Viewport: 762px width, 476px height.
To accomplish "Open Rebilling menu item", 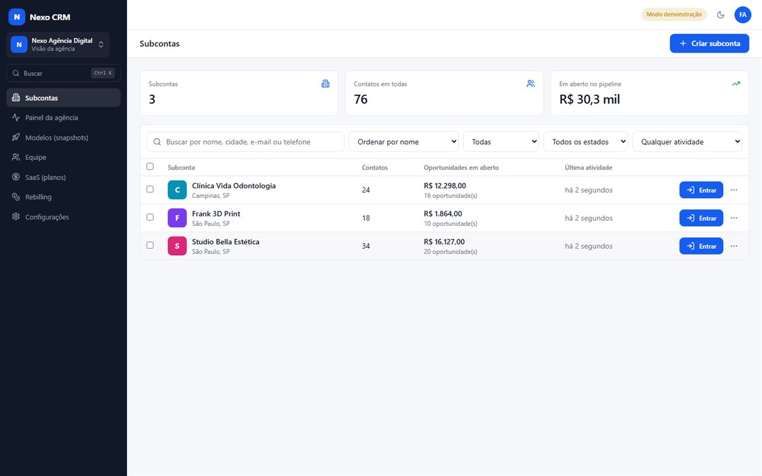I will coord(63,197).
